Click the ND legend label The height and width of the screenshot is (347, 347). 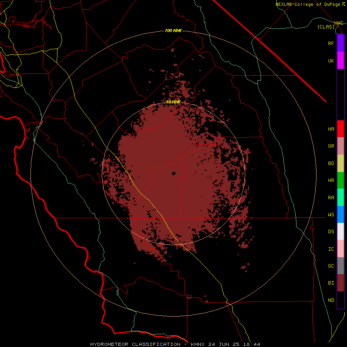pos(331,300)
